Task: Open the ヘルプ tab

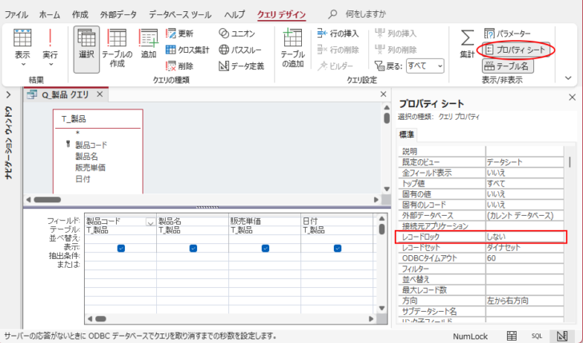Action: pos(234,15)
